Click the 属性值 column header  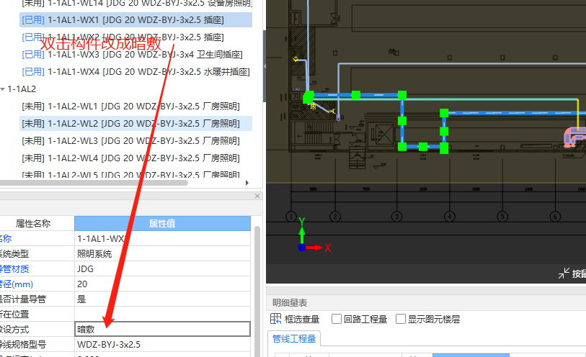(x=162, y=223)
